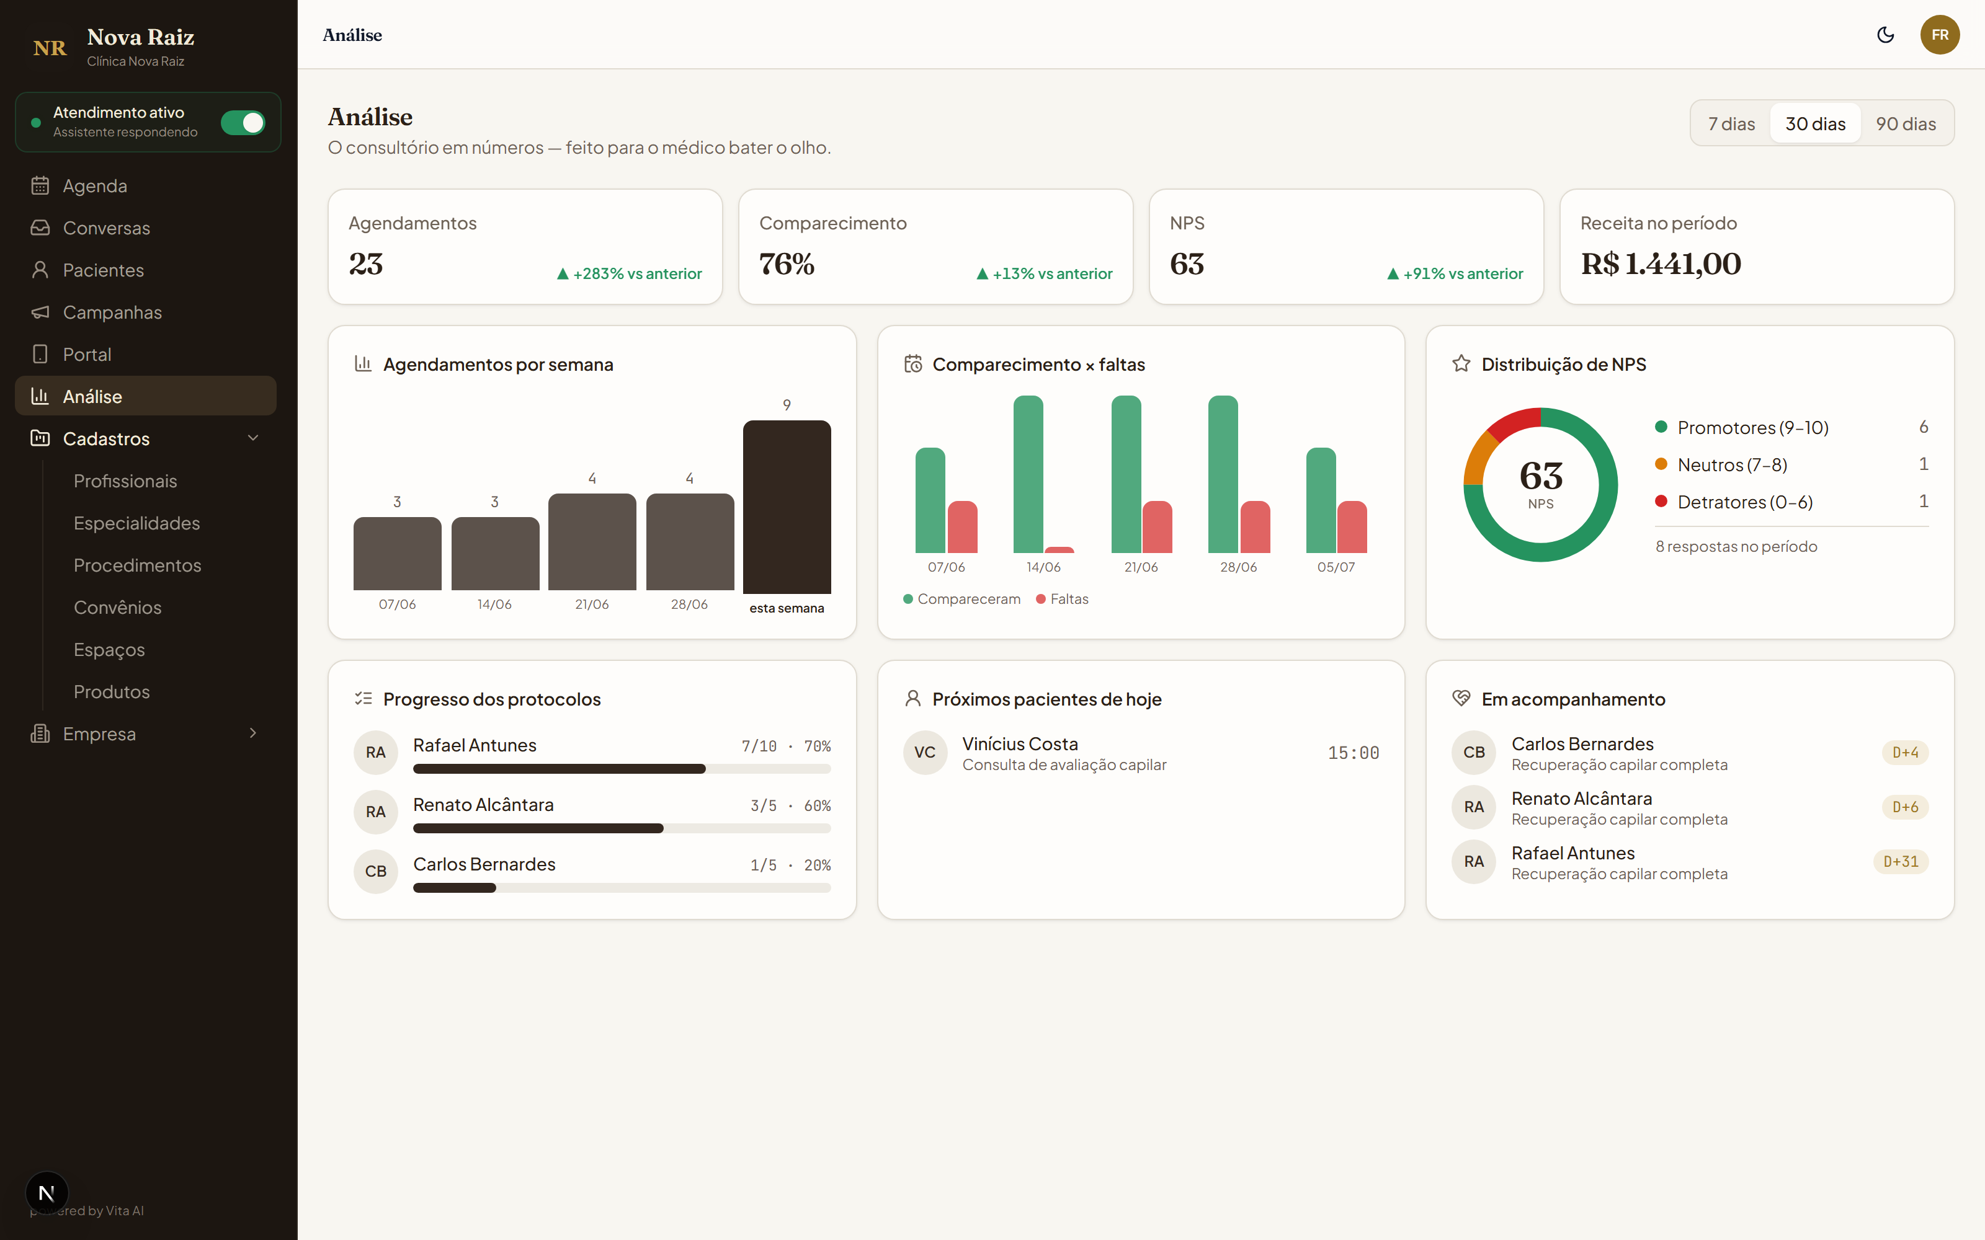Disable the Atendimento ativo switch
Screen dimensions: 1985x1240
(x=243, y=122)
